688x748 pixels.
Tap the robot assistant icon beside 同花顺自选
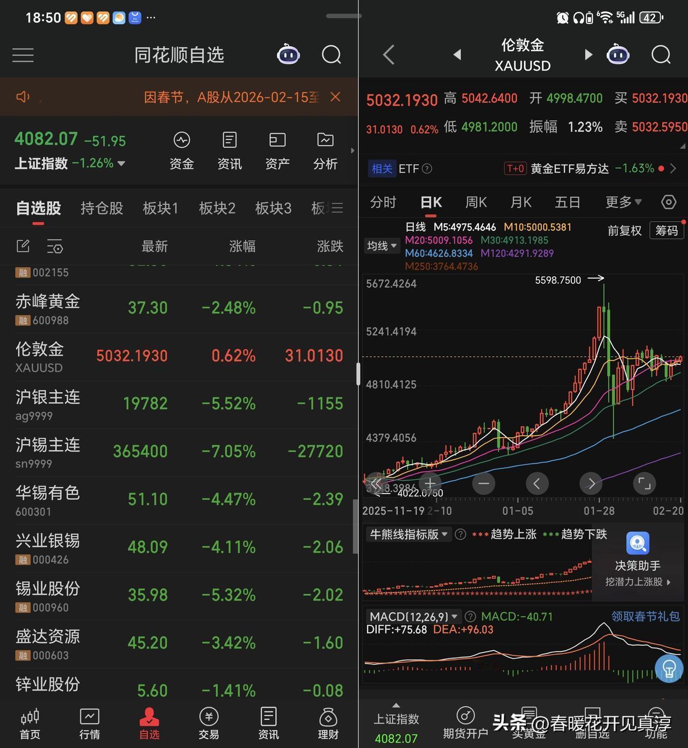click(x=288, y=54)
